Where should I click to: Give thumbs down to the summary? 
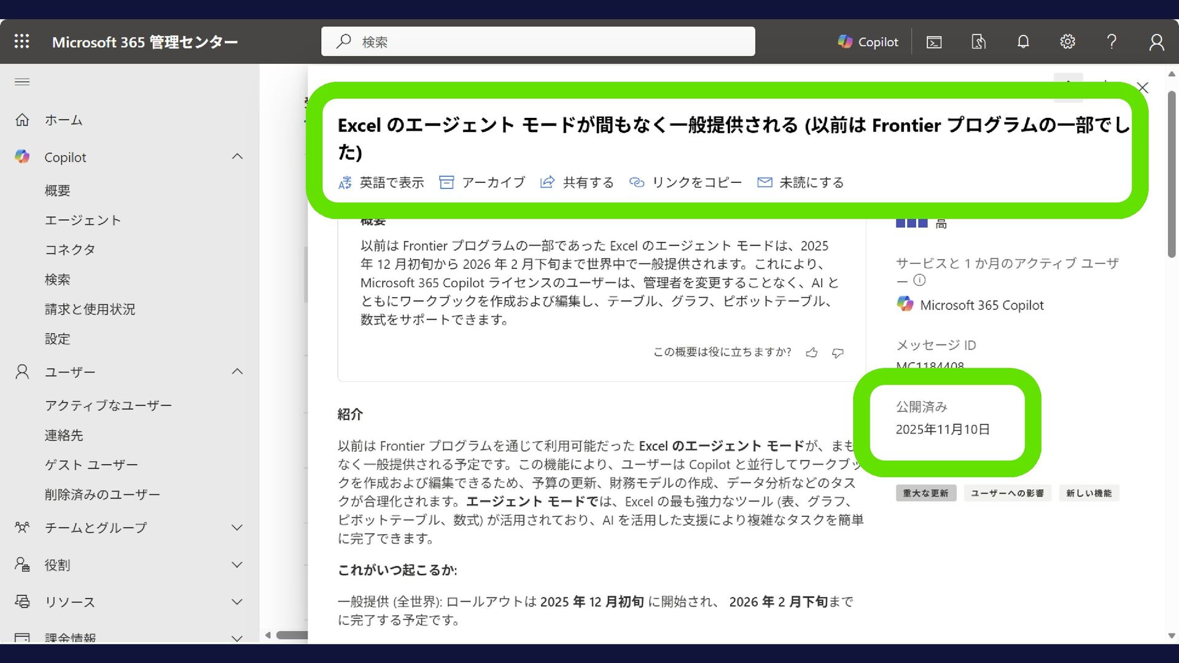tap(838, 352)
